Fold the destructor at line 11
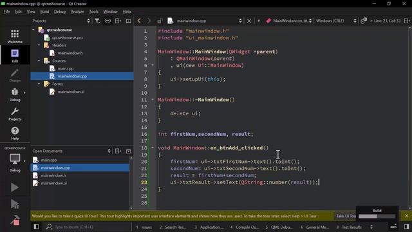Image resolution: width=412 pixels, height=232 pixels. (153, 99)
